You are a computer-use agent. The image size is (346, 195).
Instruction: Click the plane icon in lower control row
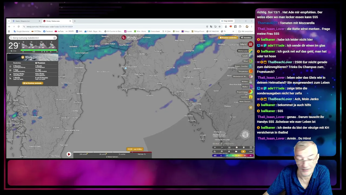pos(229,151)
